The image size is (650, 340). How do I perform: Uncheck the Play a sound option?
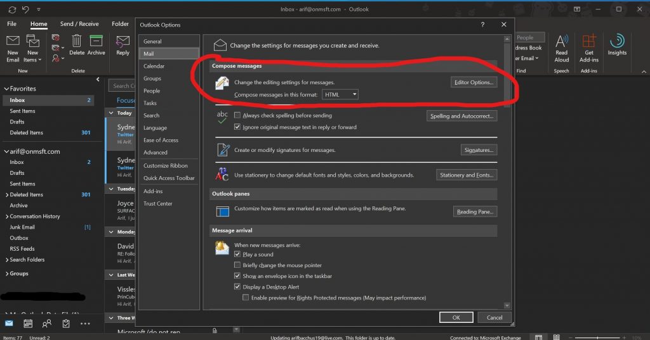pos(237,255)
